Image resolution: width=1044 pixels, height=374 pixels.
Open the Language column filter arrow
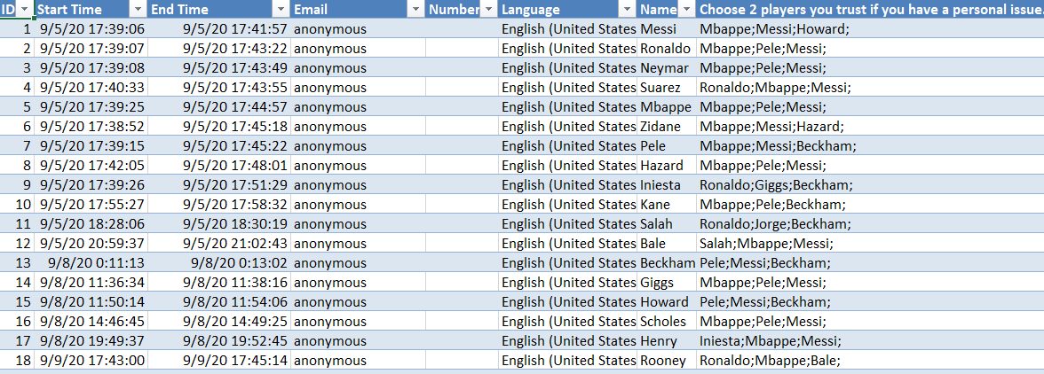click(x=627, y=10)
